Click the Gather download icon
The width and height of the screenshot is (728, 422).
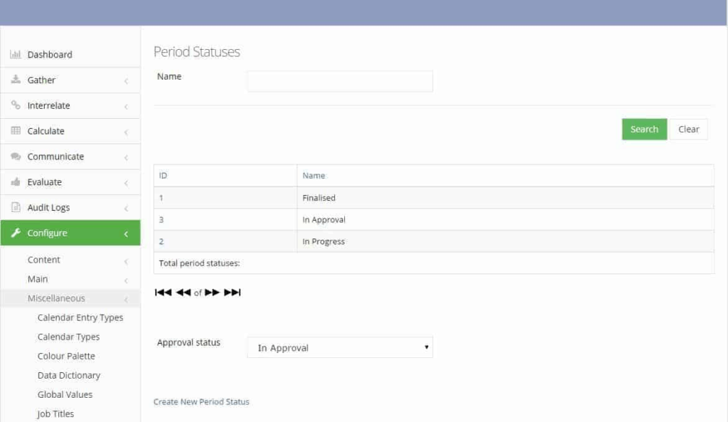pyautogui.click(x=16, y=80)
